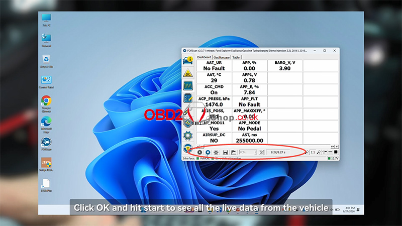402x226 pixels.
Task: Select the FORScan desktop shortcut
Action: point(46,144)
